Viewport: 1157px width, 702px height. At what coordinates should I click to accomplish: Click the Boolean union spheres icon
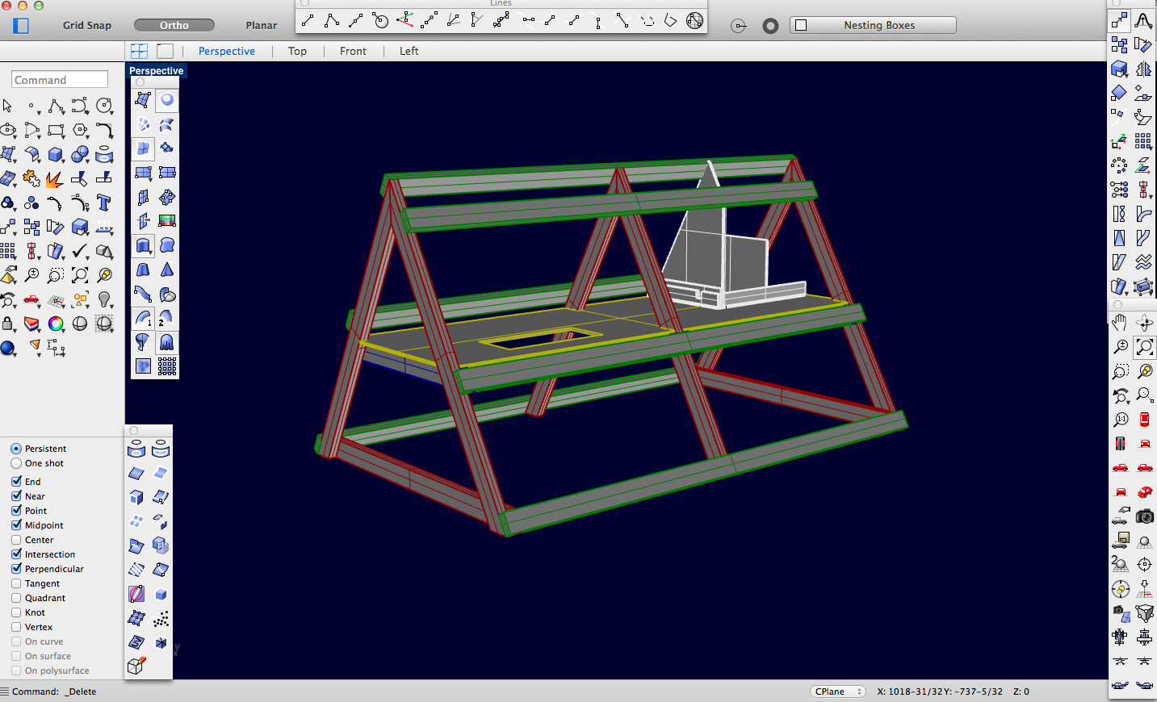pos(80,154)
